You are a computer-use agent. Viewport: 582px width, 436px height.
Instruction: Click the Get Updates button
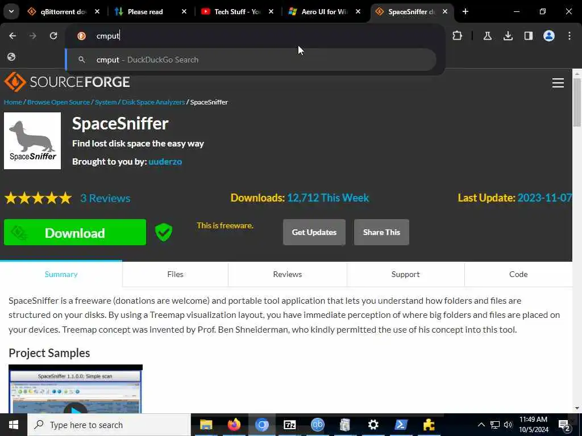314,232
